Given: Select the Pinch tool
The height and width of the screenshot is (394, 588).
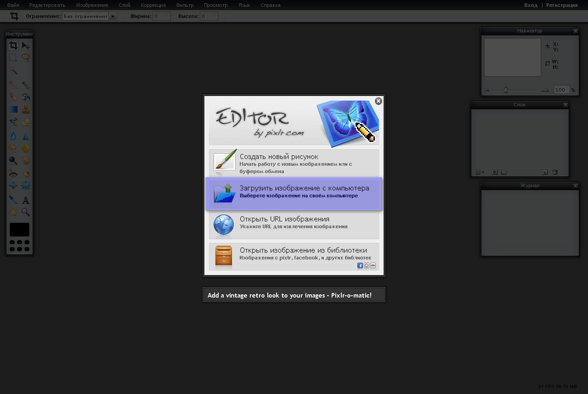Looking at the screenshot, I should tap(26, 186).
